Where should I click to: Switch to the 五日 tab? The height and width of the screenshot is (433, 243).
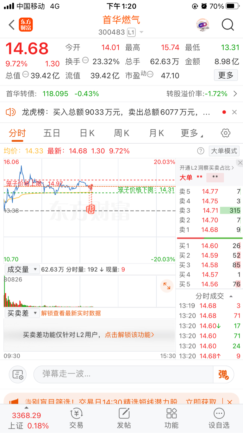[52, 133]
